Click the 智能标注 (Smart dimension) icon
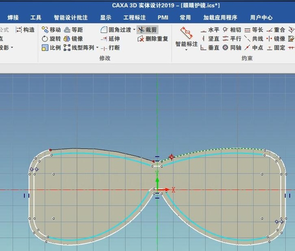The width and height of the screenshot is (295, 251). pyautogui.click(x=187, y=33)
